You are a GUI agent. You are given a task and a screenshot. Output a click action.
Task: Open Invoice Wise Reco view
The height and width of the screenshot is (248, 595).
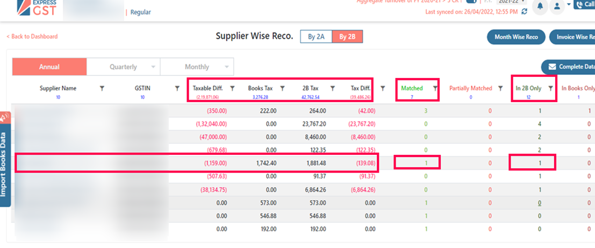pyautogui.click(x=573, y=37)
